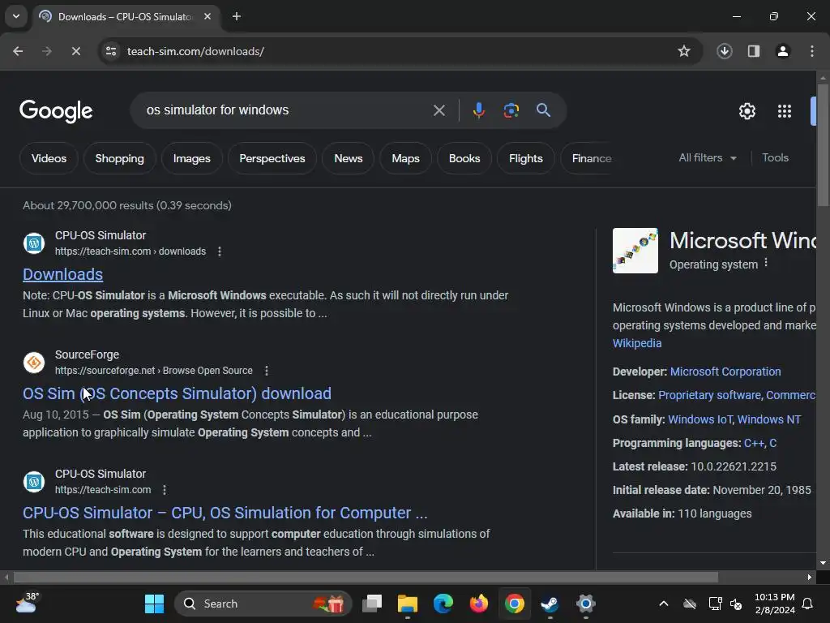Launch Microsoft Edge from the taskbar

click(x=443, y=604)
